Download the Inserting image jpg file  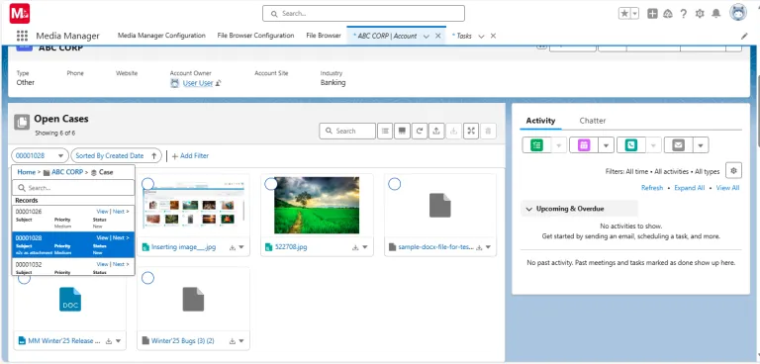coord(233,247)
